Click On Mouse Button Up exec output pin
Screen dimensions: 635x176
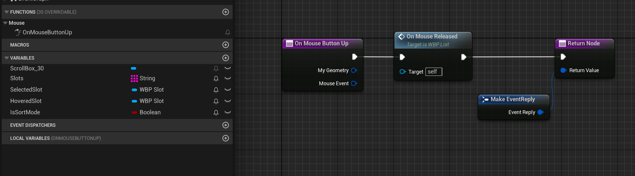click(x=355, y=57)
